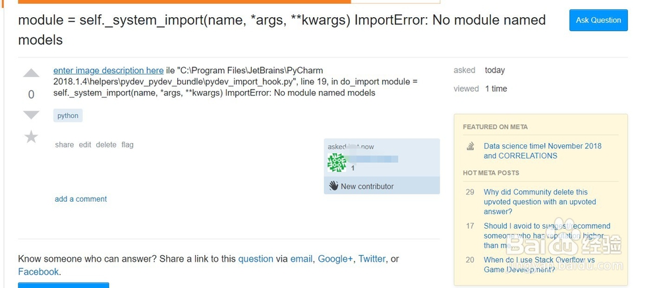The height and width of the screenshot is (288, 659).
Task: Share the question on Twitter link
Action: click(x=372, y=259)
